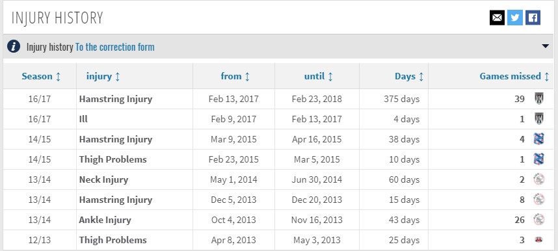Sort table by Season column

point(41,76)
